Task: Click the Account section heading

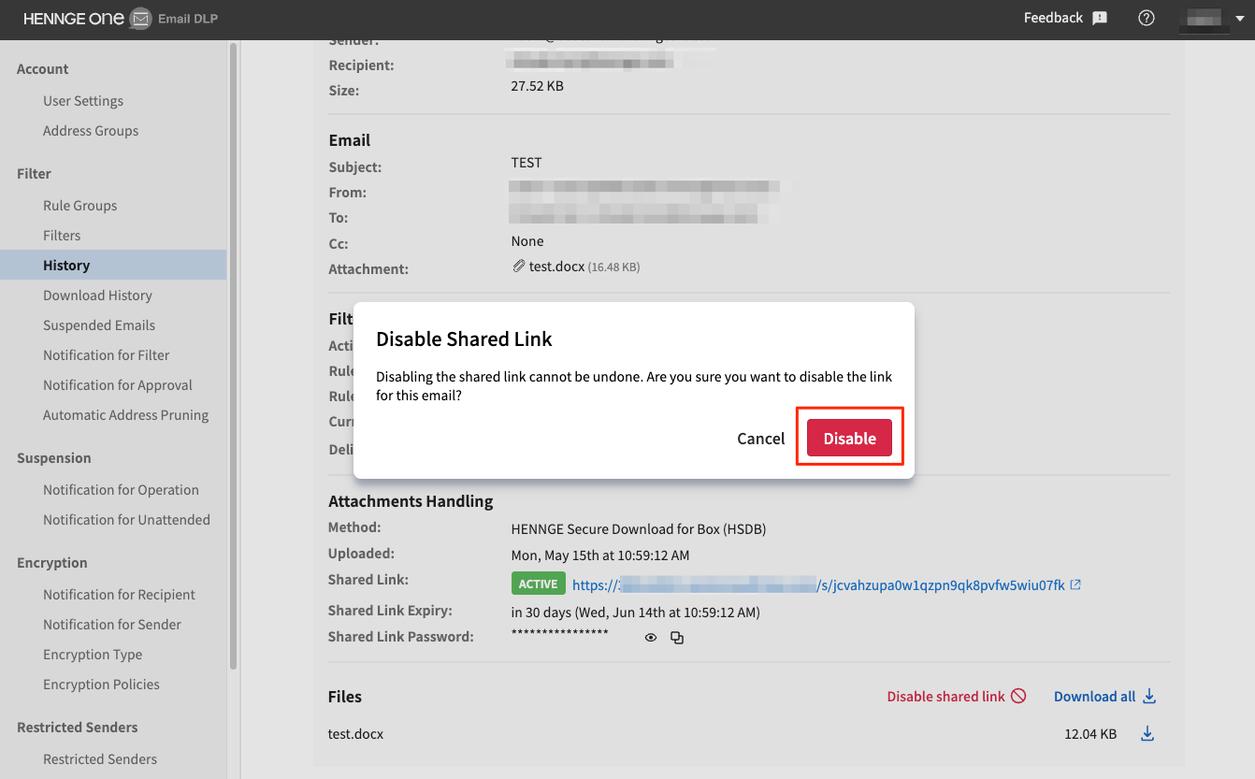Action: pos(43,69)
